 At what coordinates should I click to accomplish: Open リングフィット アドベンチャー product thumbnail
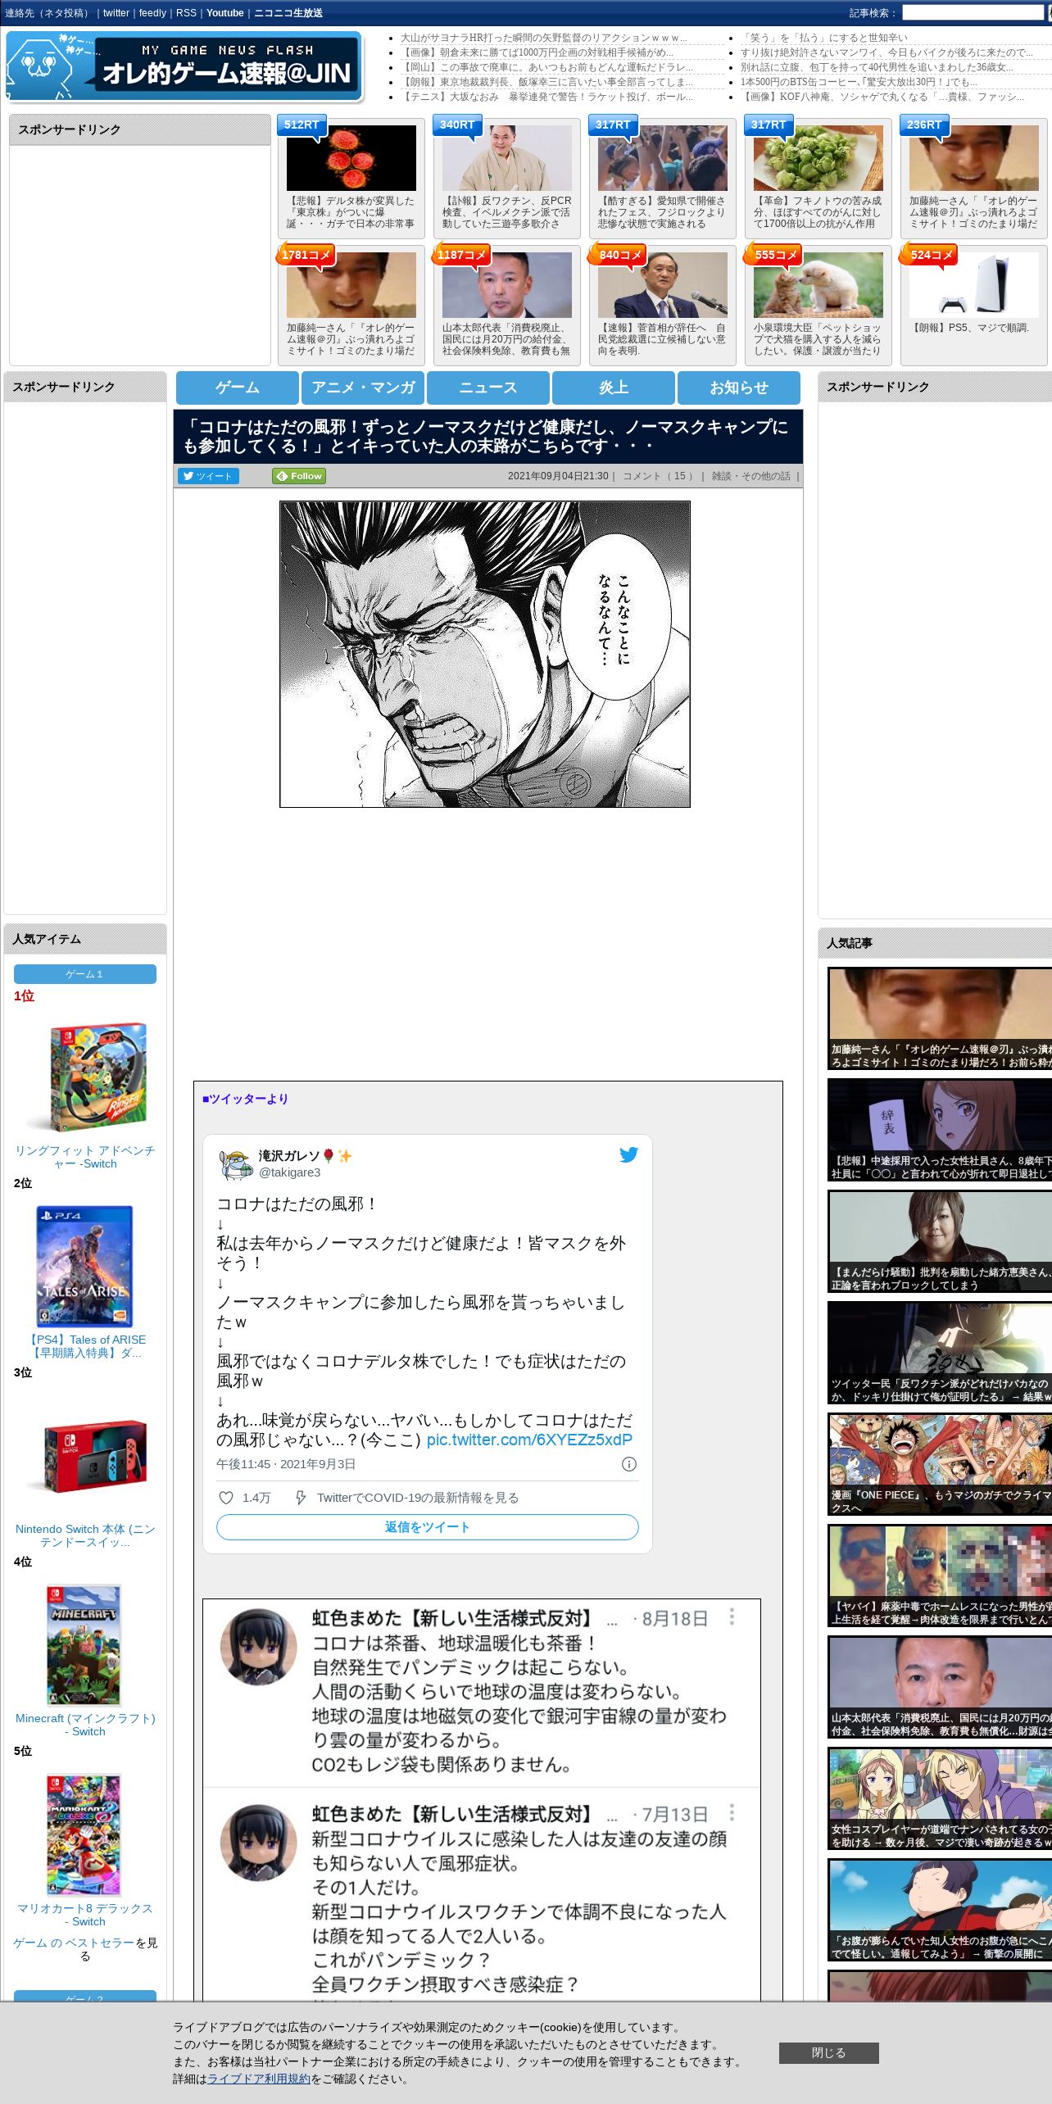click(x=85, y=1076)
